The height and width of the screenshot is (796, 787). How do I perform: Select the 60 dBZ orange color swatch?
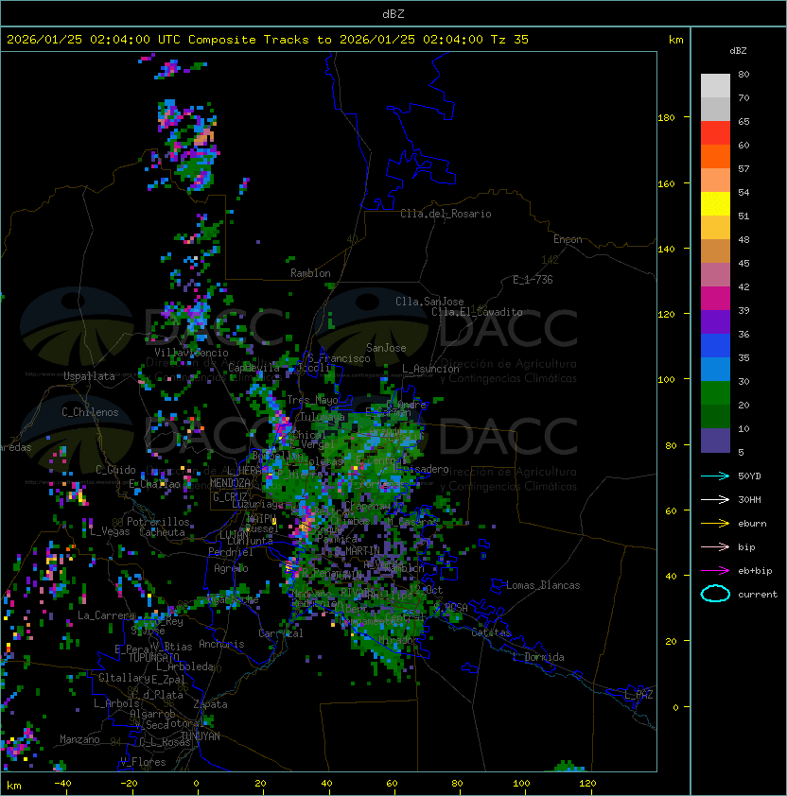(x=715, y=156)
